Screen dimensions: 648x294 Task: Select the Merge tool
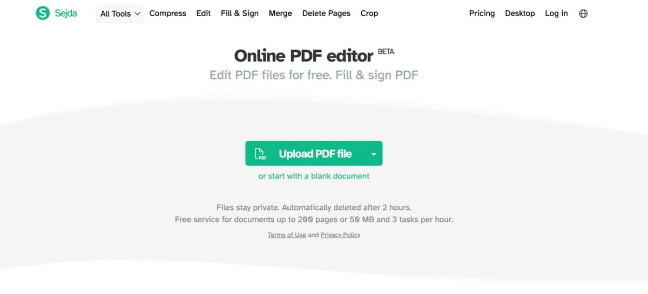click(280, 13)
